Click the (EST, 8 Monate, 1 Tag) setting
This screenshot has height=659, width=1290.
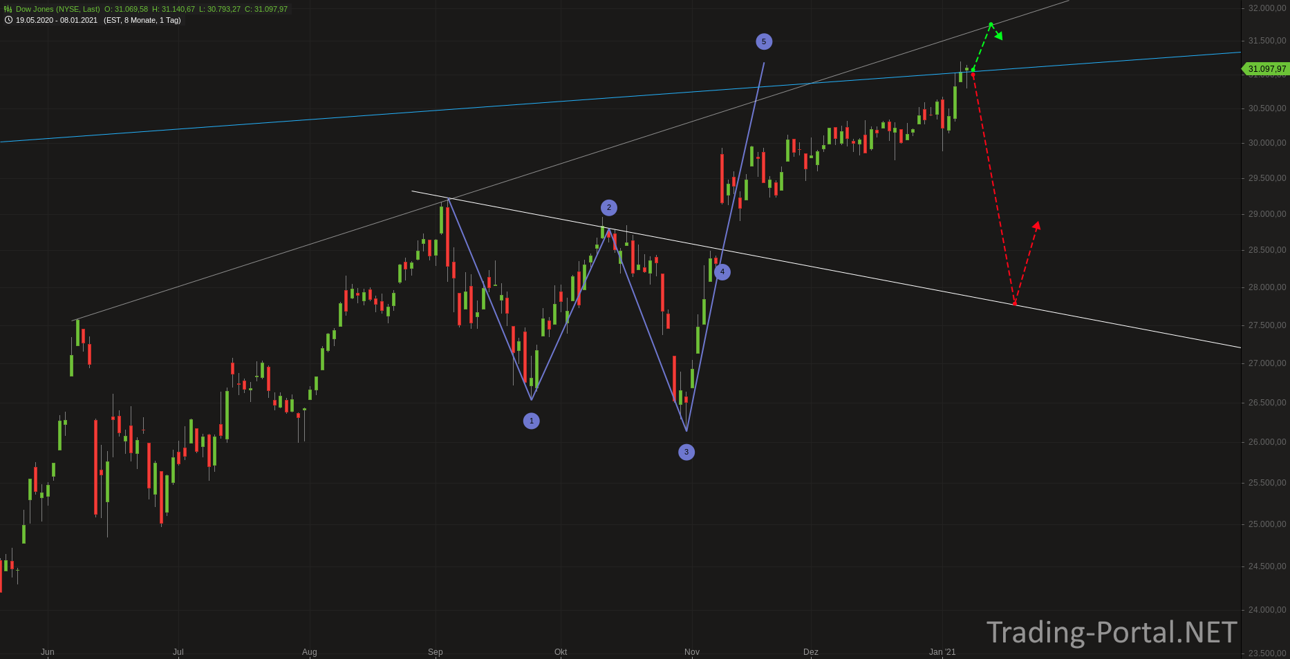click(142, 20)
